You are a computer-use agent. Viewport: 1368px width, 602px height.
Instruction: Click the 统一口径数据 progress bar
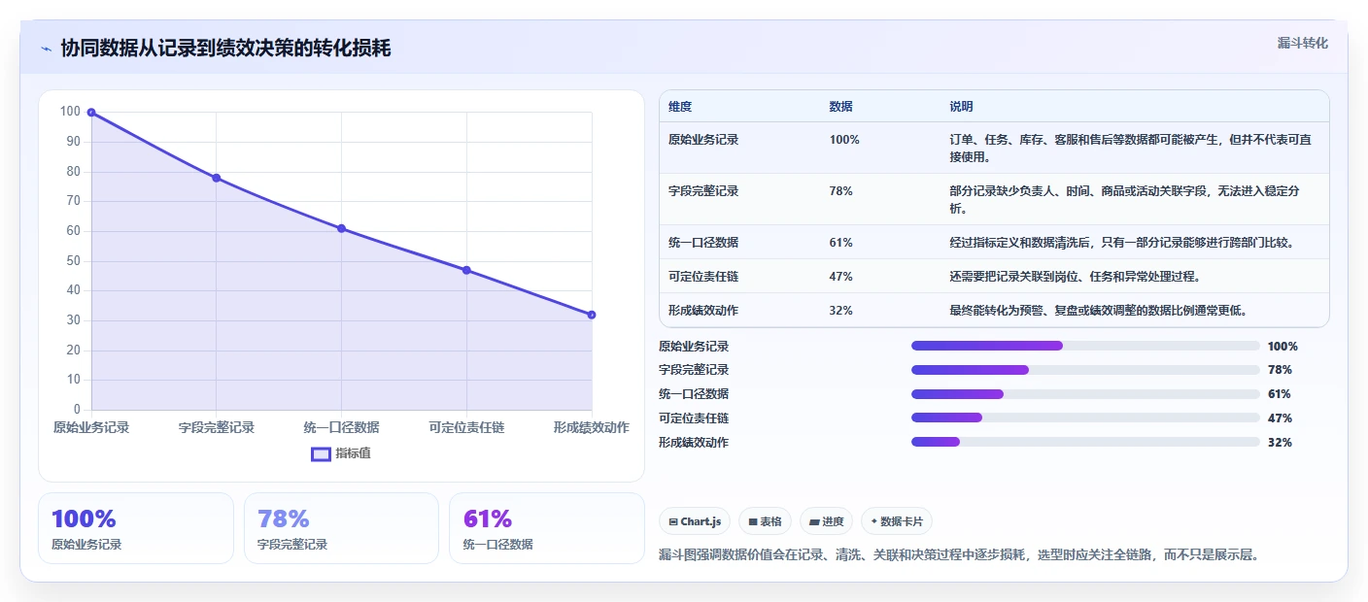[1085, 394]
